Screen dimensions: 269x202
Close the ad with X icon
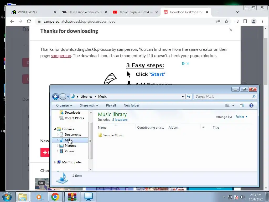point(188,64)
